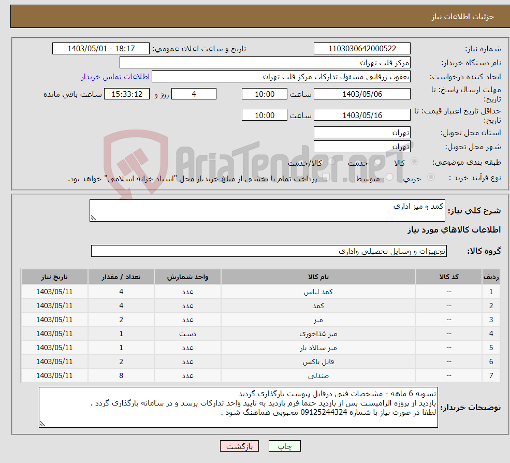Click the صندلی item cell
This screenshot has height=463, width=510.
point(318,376)
